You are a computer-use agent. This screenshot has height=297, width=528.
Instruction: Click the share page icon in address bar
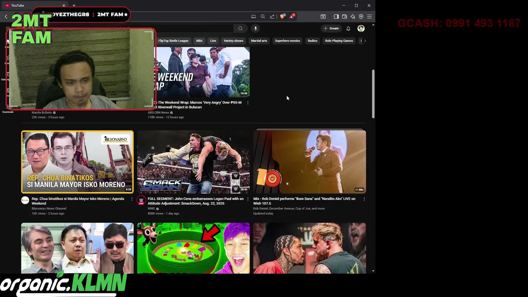(272, 16)
